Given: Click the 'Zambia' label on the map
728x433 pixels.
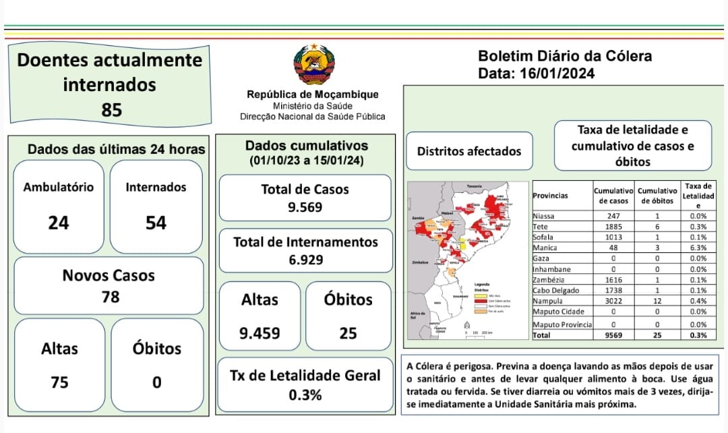Looking at the screenshot, I should [419, 217].
